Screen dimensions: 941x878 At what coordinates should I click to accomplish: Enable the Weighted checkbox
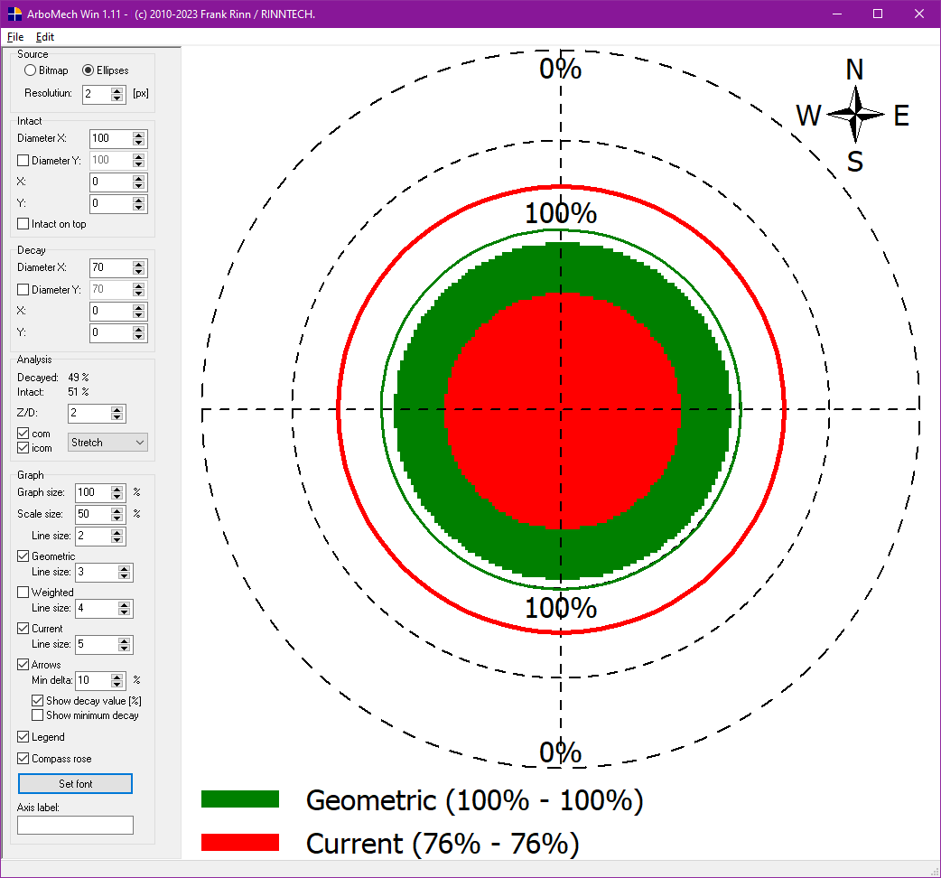[x=23, y=593]
